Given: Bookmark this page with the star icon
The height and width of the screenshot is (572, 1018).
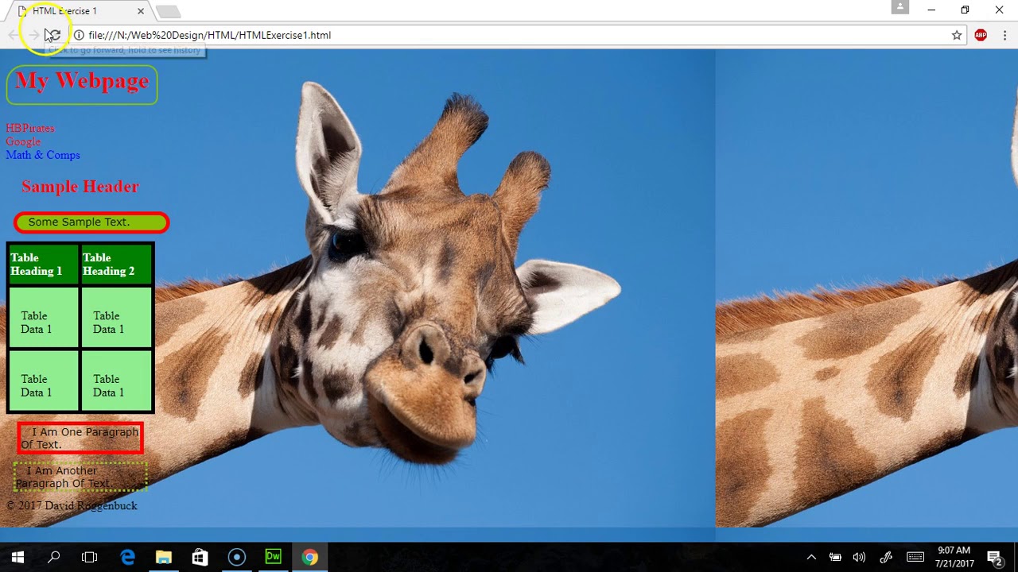Looking at the screenshot, I should [957, 35].
